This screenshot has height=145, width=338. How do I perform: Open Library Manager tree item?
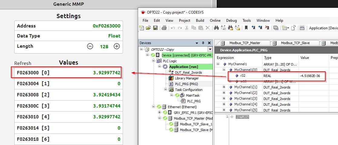click(187, 78)
